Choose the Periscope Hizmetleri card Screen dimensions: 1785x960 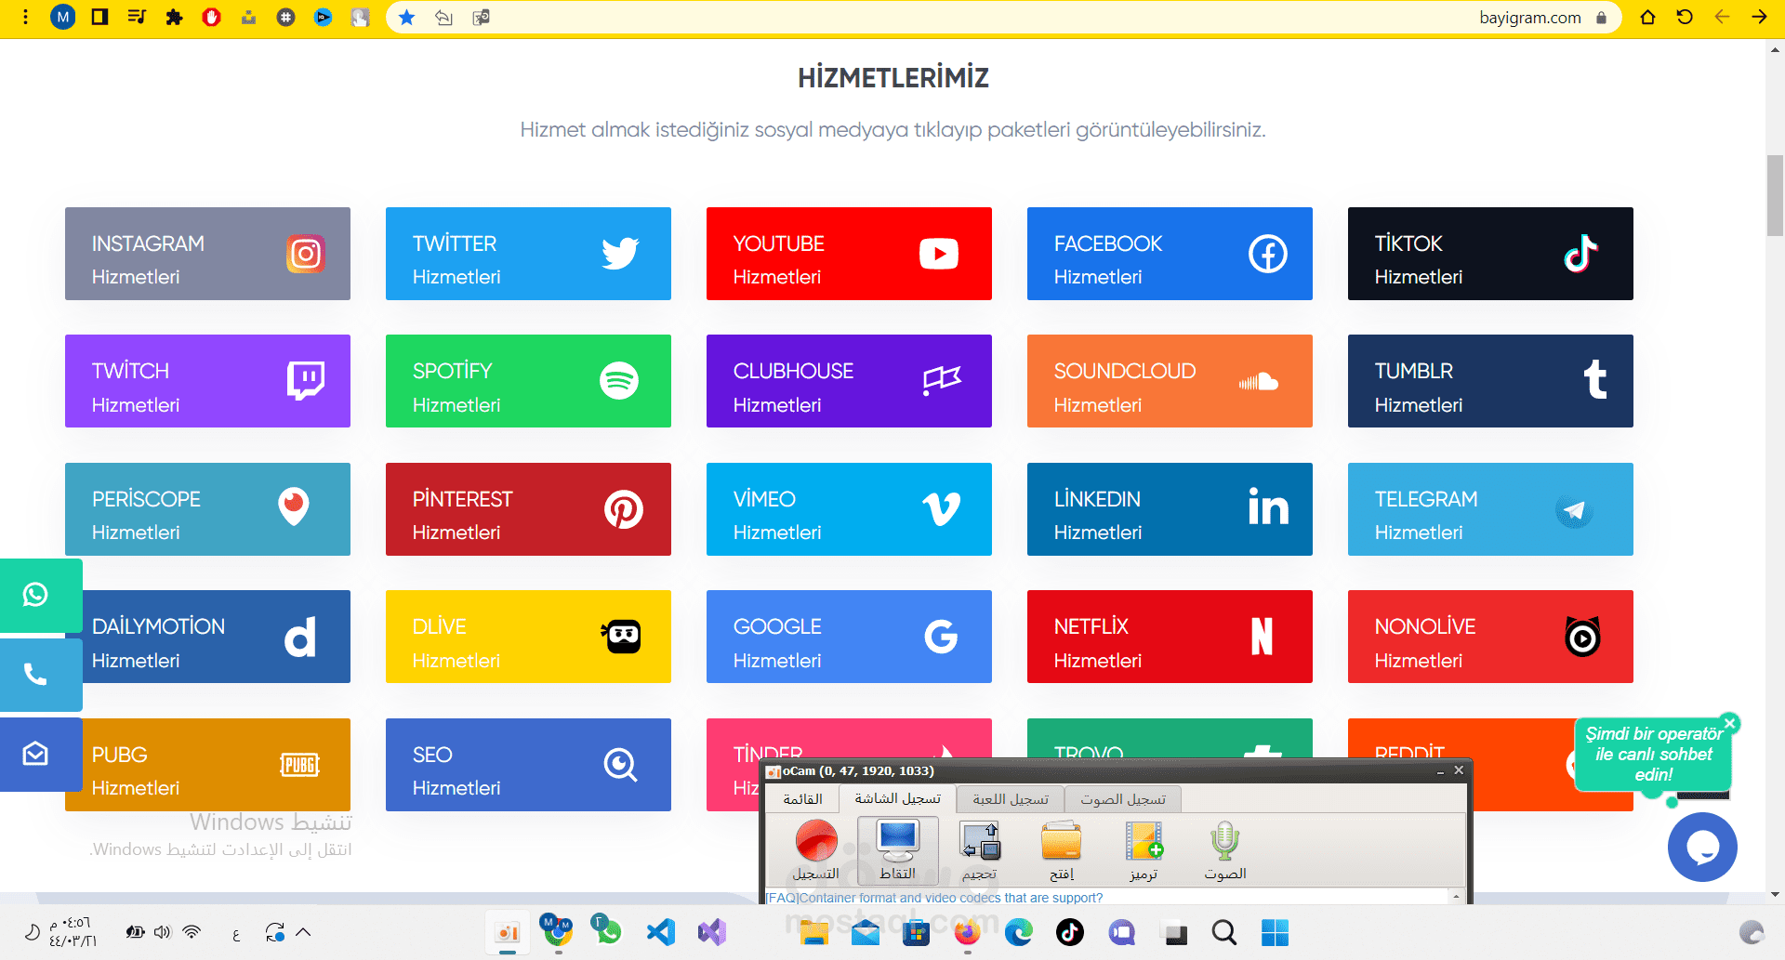(x=207, y=509)
